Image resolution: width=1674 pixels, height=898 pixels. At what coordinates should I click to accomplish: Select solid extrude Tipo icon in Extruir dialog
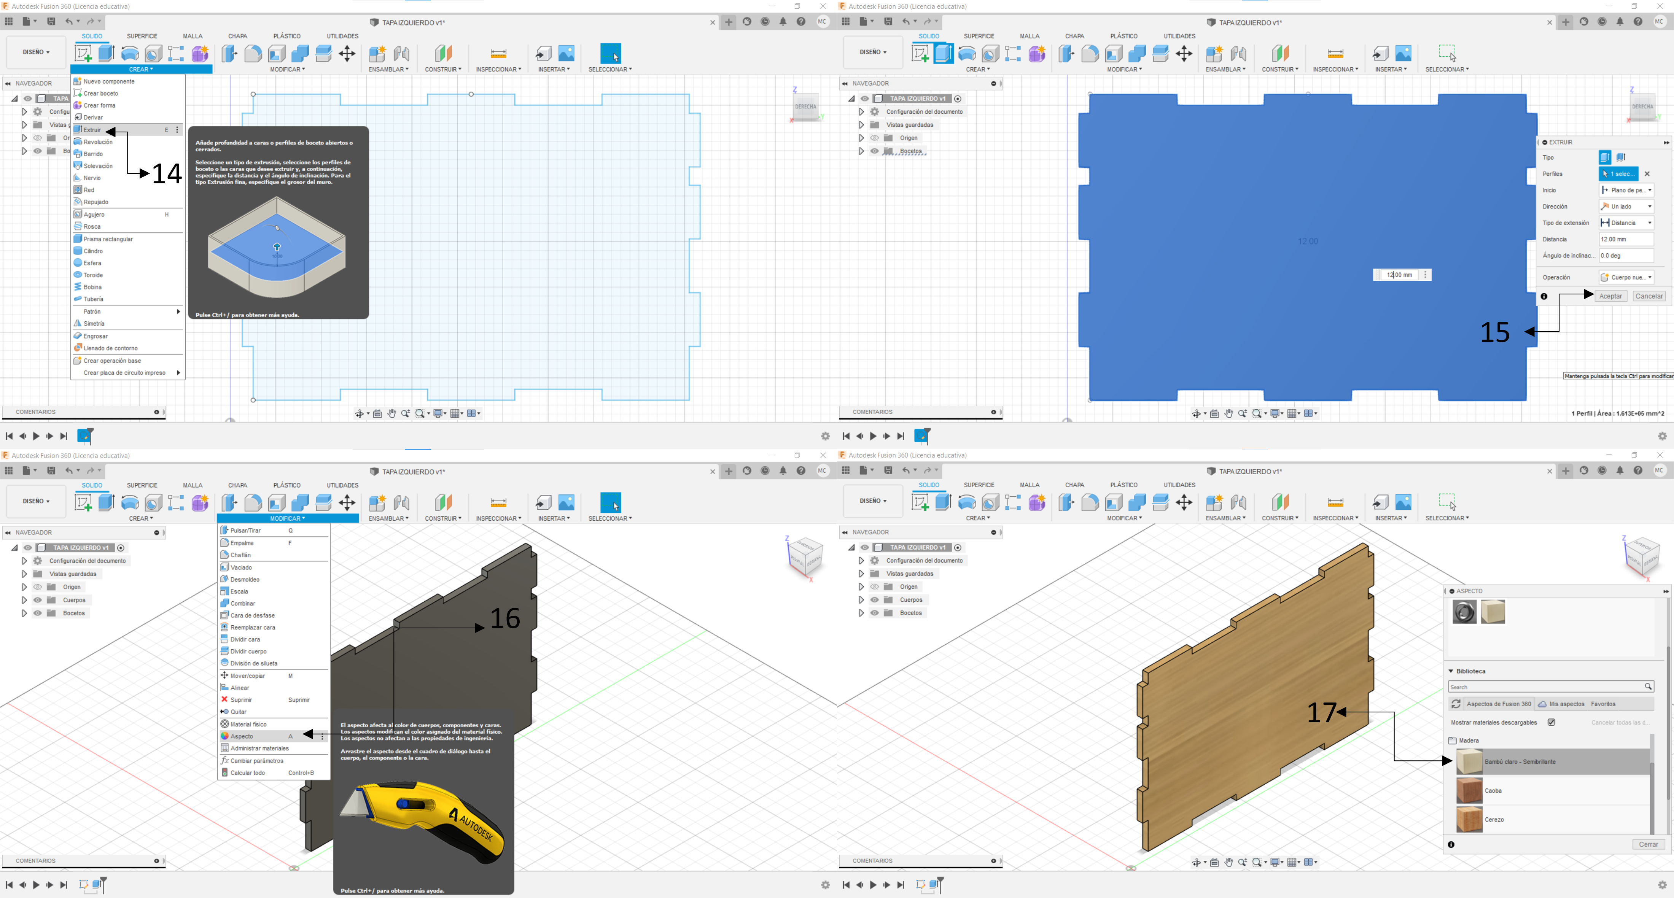pos(1604,157)
